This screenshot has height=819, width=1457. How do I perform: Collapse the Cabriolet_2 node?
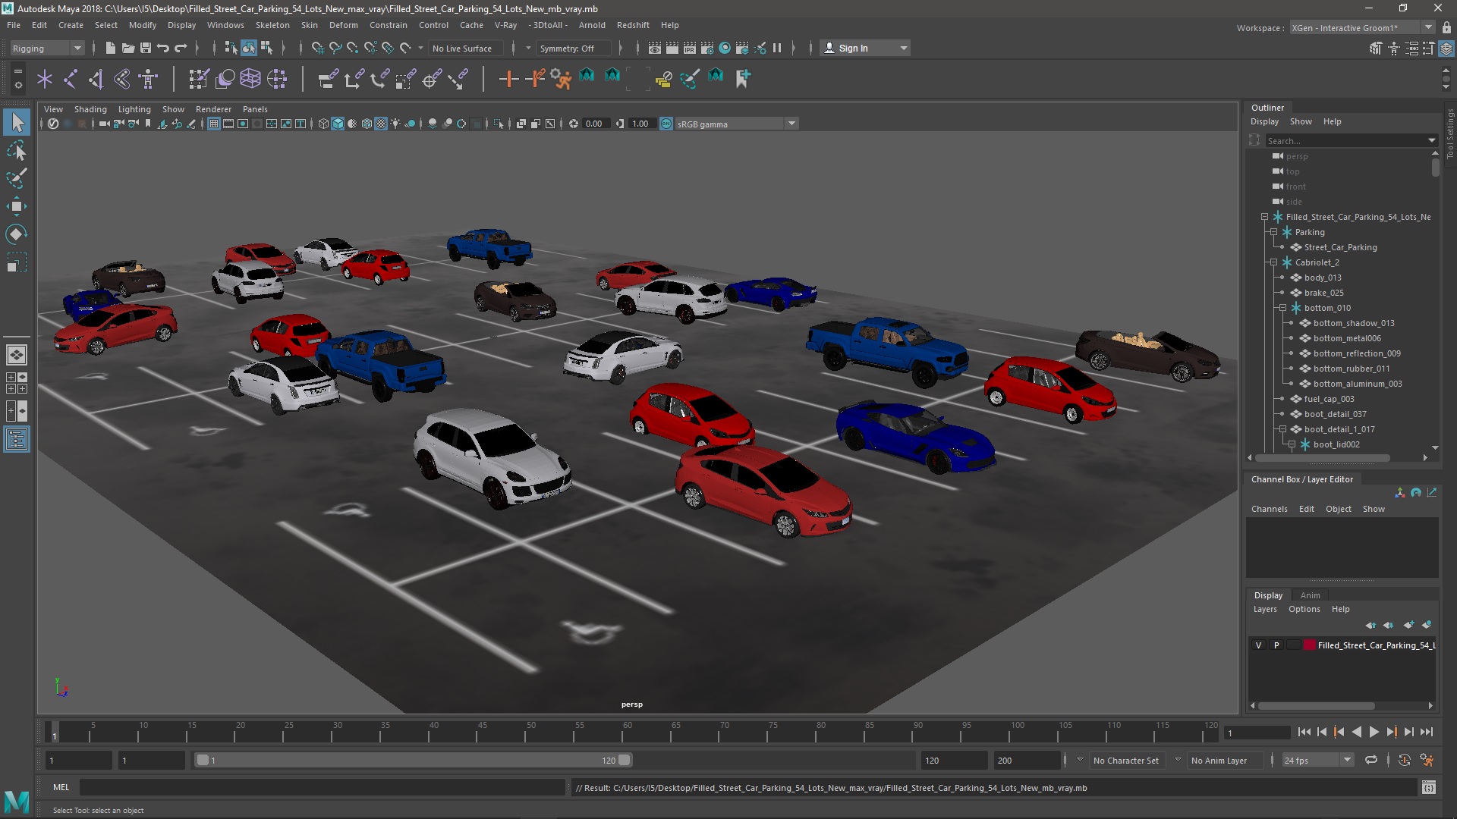[1274, 262]
